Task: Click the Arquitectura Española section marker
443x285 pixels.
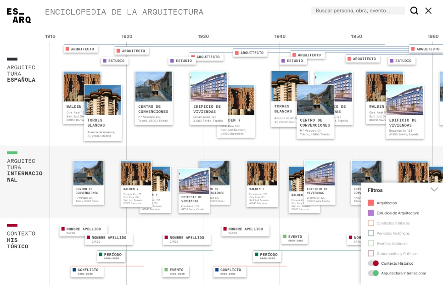Action: click(x=12, y=59)
